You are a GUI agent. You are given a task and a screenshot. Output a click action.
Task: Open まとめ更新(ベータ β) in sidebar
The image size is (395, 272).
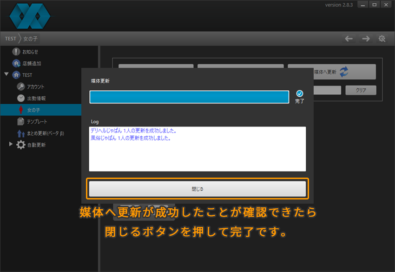pos(46,133)
